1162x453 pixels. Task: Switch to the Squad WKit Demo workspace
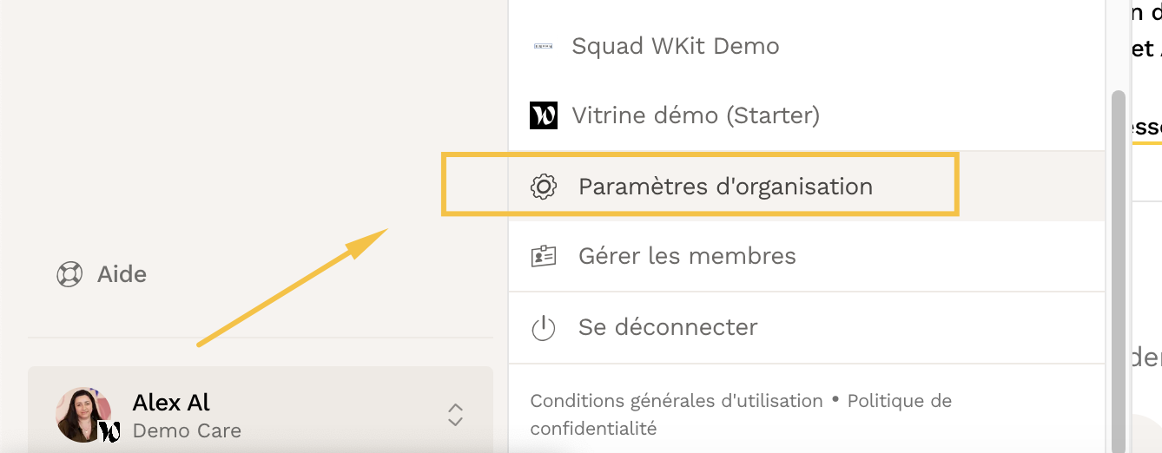coord(675,46)
